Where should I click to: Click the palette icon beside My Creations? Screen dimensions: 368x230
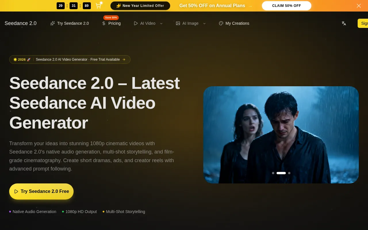[221, 23]
